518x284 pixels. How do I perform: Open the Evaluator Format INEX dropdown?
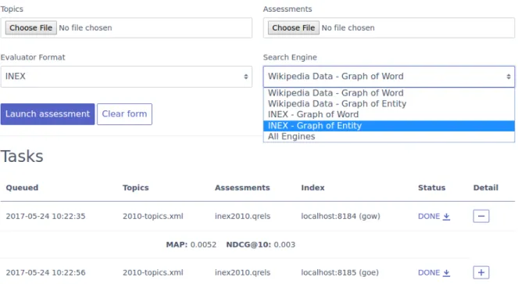(127, 77)
